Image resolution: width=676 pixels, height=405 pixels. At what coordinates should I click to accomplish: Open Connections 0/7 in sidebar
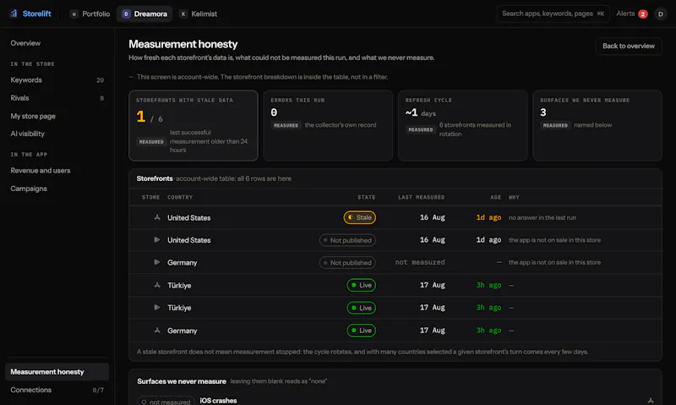[57, 390]
